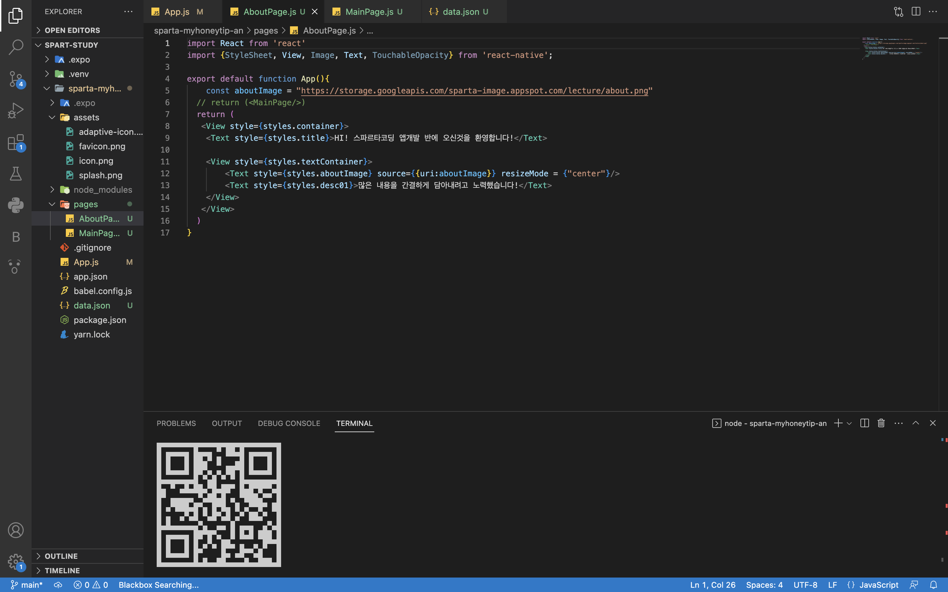This screenshot has width=948, height=592.
Task: Go to line via Ln 1, Col 26
Action: click(713, 585)
